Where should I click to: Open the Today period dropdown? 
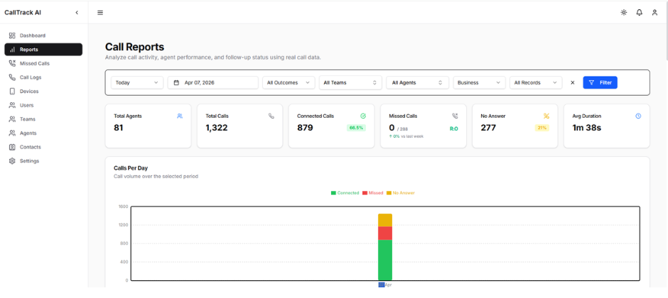137,82
